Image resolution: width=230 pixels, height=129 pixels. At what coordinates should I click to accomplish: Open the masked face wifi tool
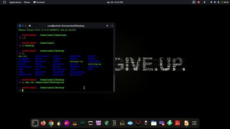pyautogui.click(x=146, y=123)
